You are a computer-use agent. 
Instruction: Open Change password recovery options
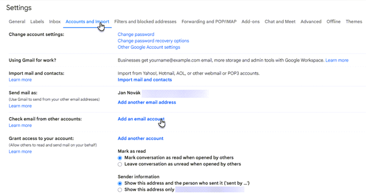(x=154, y=41)
